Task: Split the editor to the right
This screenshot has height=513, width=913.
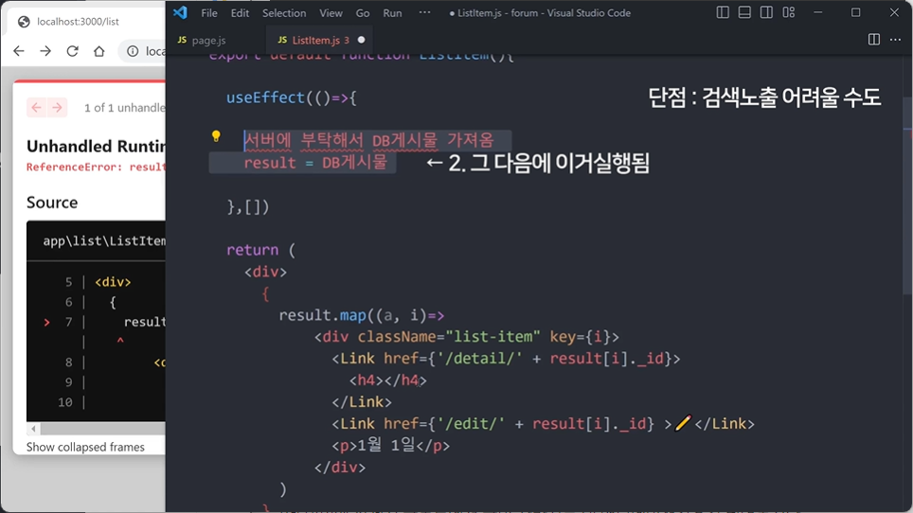Action: (874, 40)
